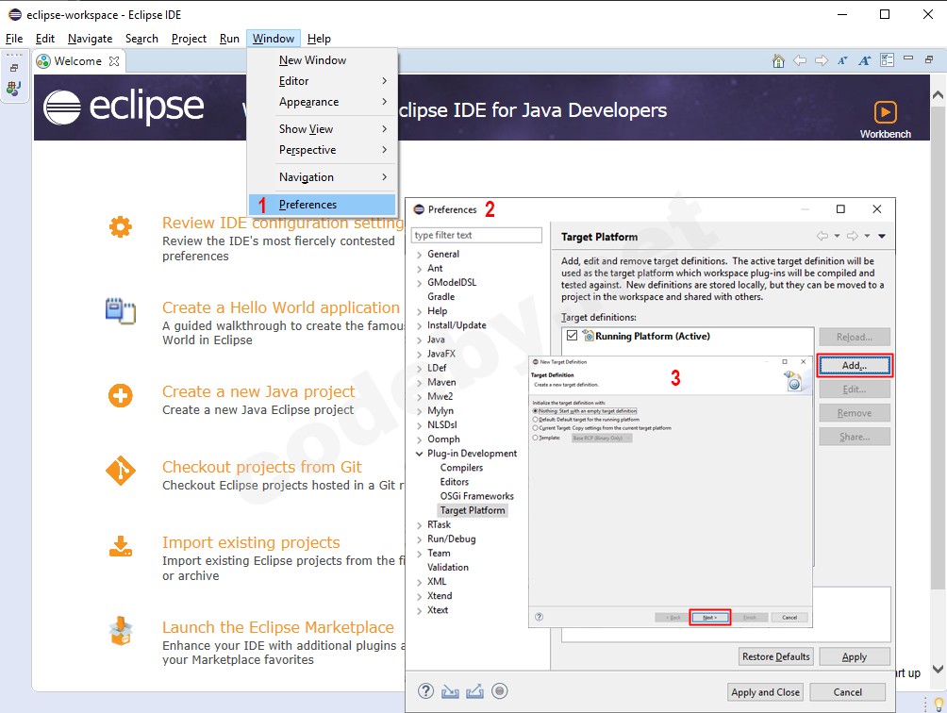The image size is (947, 713).
Task: Open the Project menu
Action: point(189,39)
